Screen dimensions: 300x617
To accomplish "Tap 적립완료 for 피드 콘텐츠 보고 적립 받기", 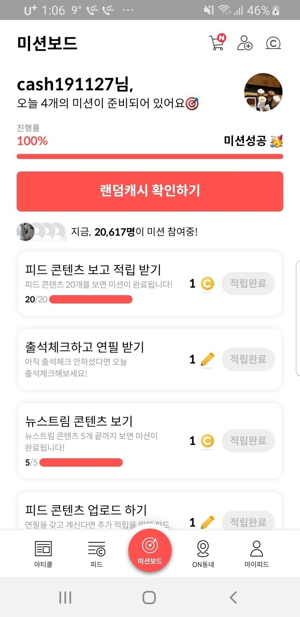I will point(248,283).
